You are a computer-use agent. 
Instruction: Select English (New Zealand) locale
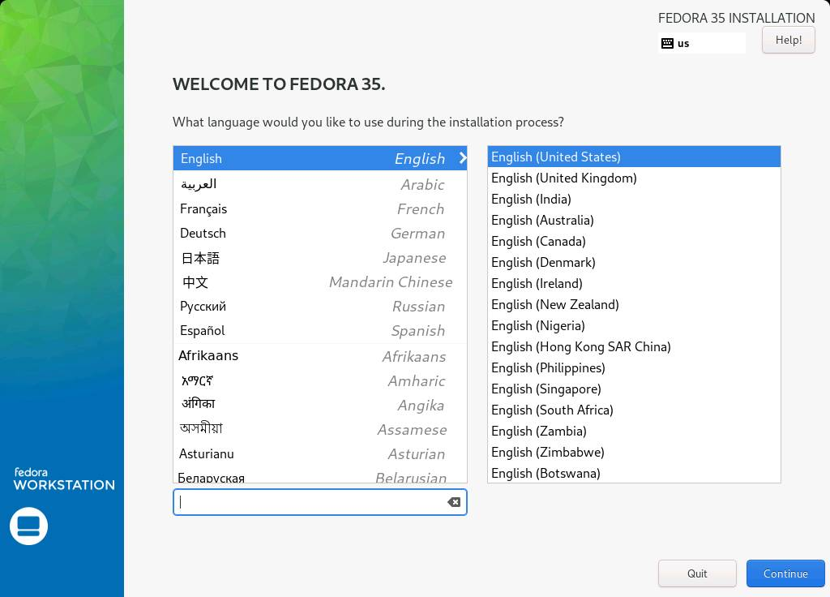[634, 305]
